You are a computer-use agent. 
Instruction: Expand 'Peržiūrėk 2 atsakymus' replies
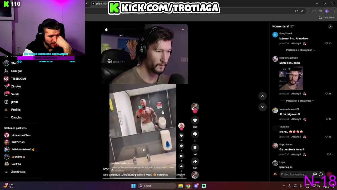tap(300, 50)
